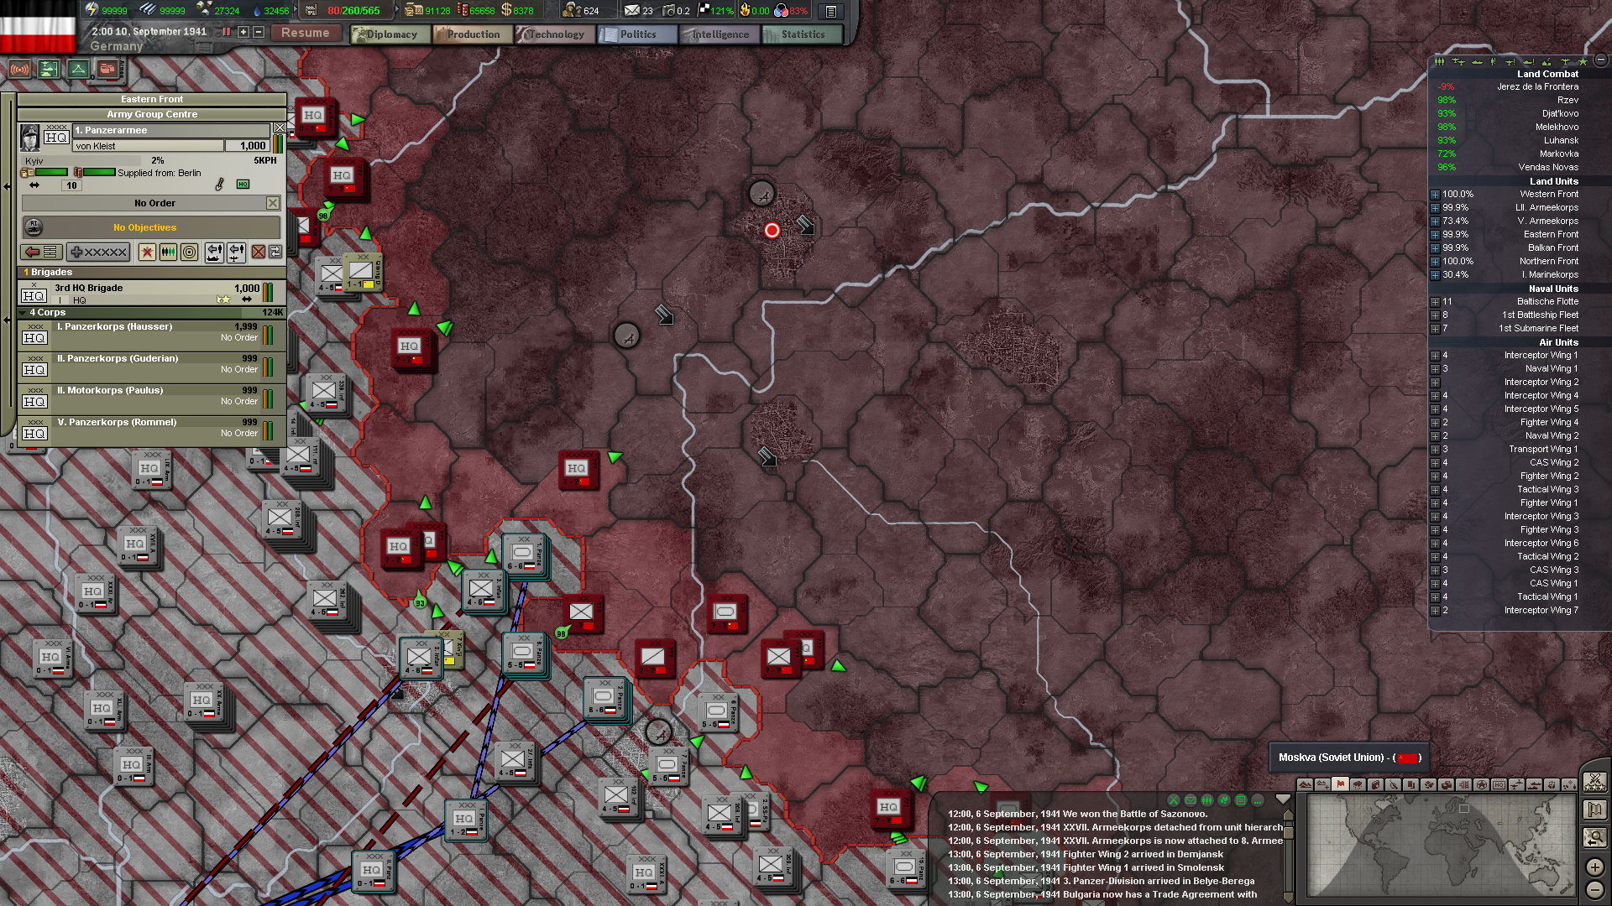Screen dimensions: 1612x906
Task: Open the Diplomacy tab
Action: coord(390,34)
